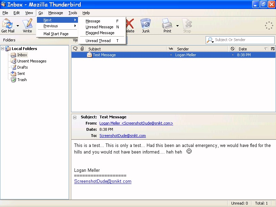Go to next Unread Thread

pos(102,41)
